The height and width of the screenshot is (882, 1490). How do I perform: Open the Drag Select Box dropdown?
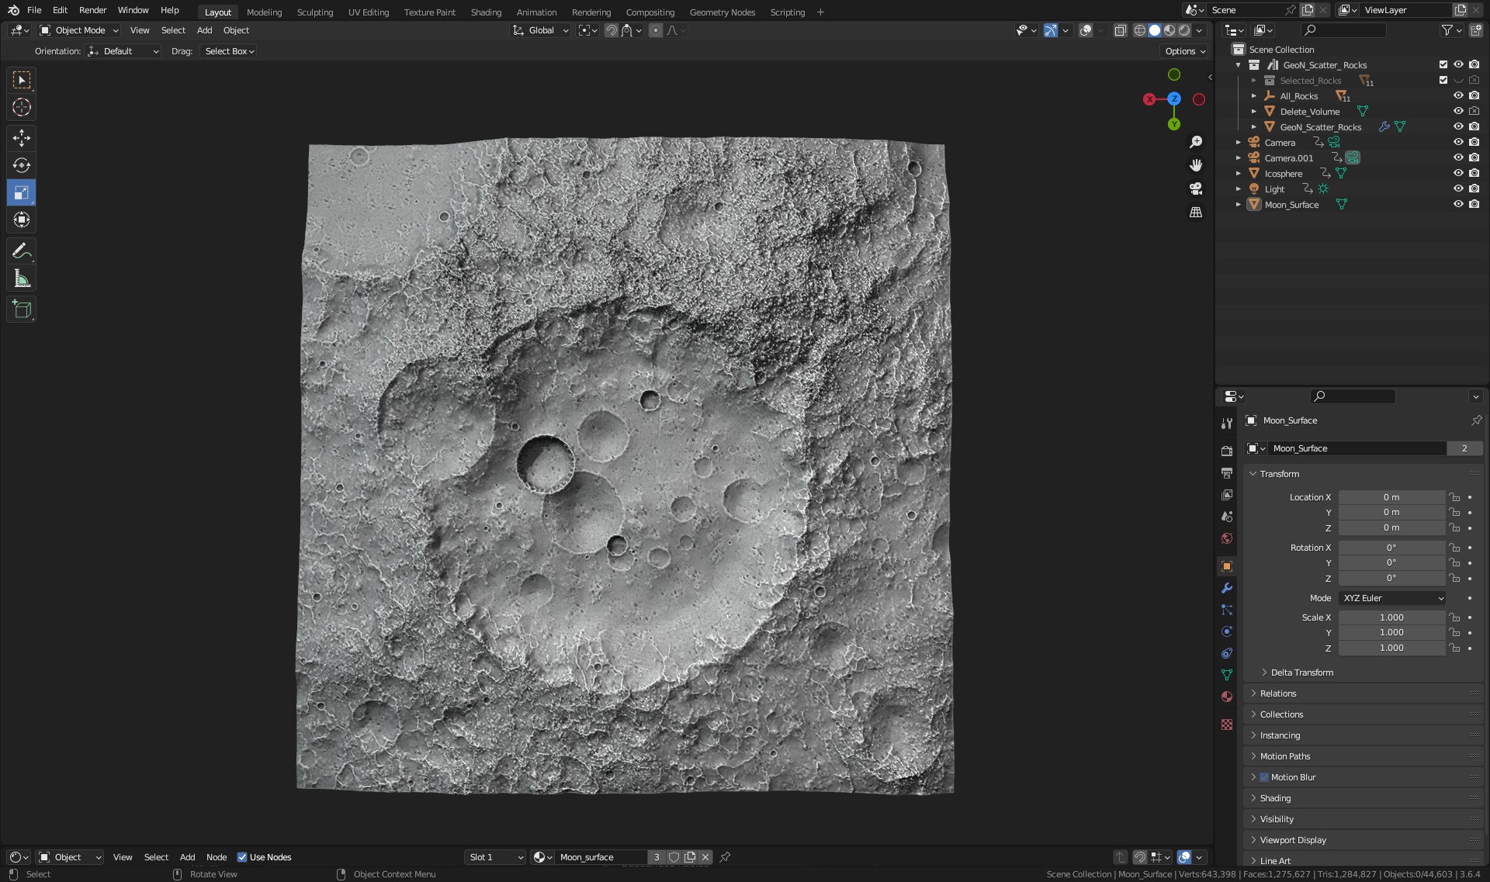[229, 51]
